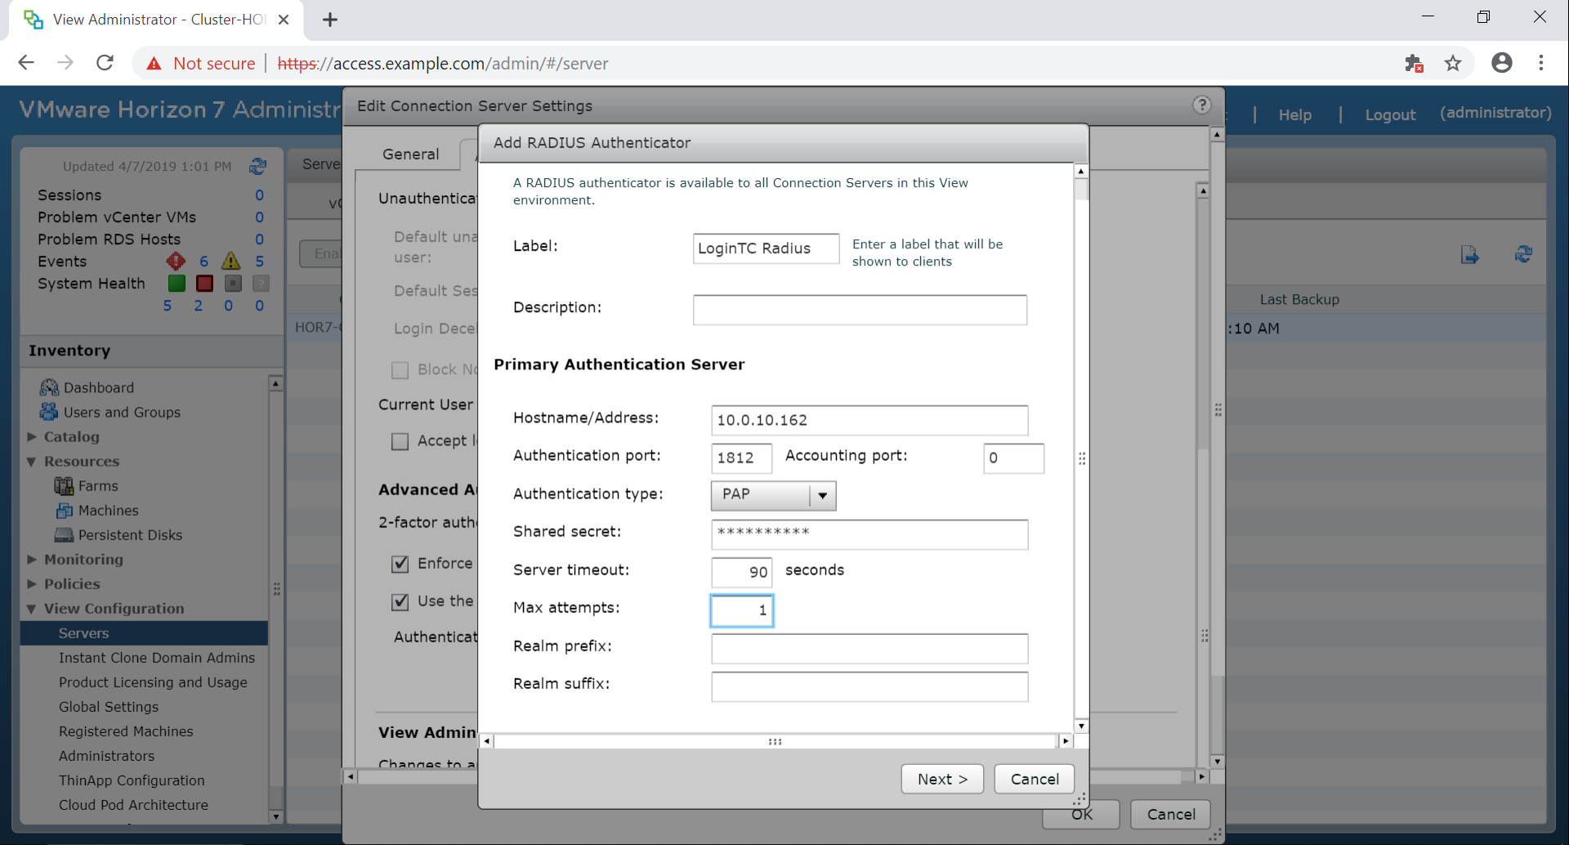The image size is (1569, 845).
Task: Click the help question mark in Edit Connection Server Settings
Action: tap(1201, 105)
